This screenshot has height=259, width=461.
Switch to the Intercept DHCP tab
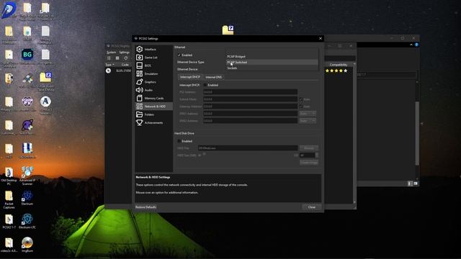click(x=190, y=77)
